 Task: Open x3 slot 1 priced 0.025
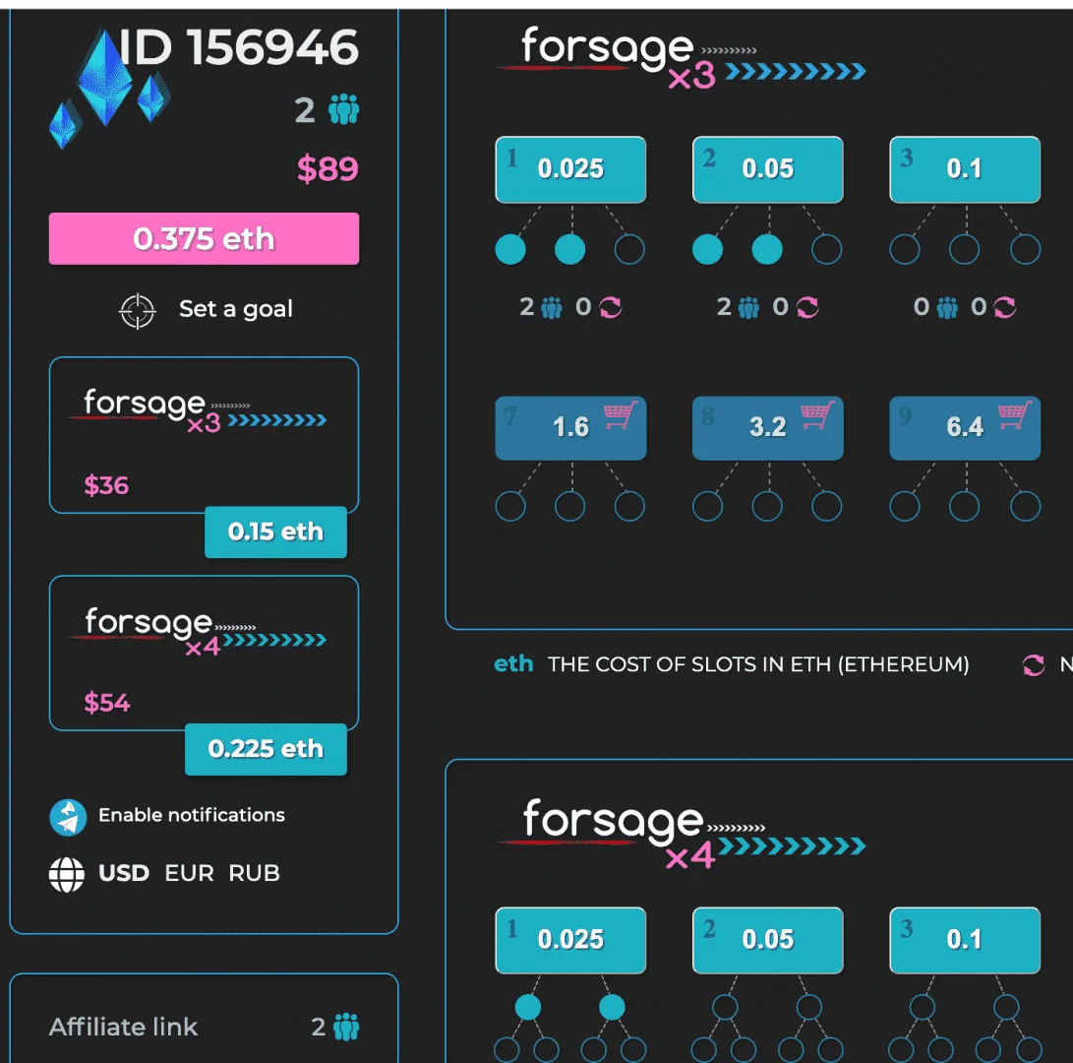click(x=570, y=169)
